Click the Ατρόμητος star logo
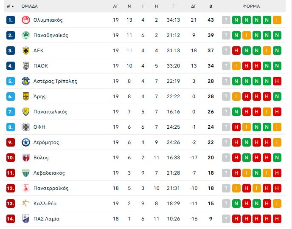This screenshot has height=229, width=292. click(x=25, y=142)
